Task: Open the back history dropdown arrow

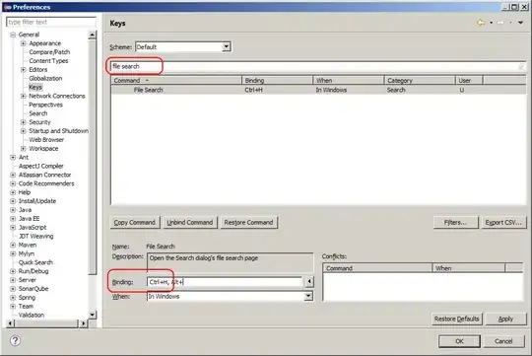Action: coord(491,23)
